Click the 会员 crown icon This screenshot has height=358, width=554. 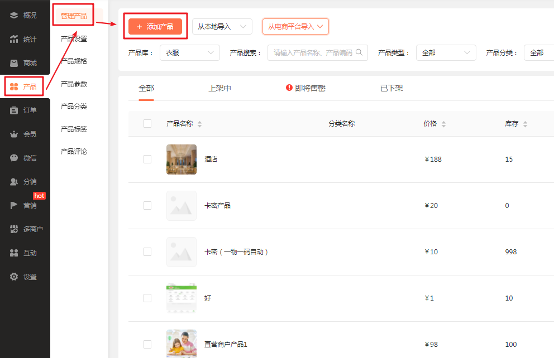click(14, 134)
